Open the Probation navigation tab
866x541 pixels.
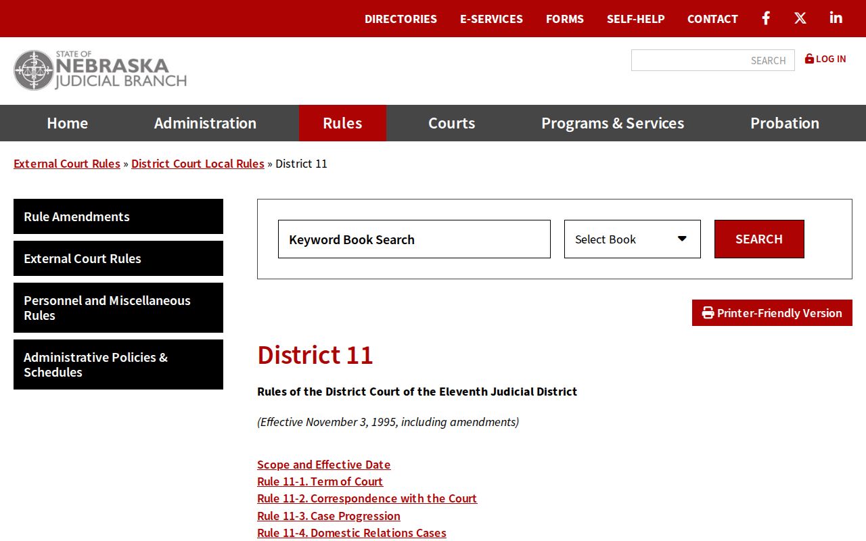coord(785,123)
